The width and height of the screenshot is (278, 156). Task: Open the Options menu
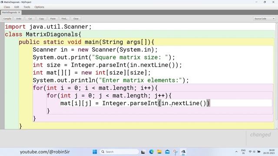(x=39, y=7)
